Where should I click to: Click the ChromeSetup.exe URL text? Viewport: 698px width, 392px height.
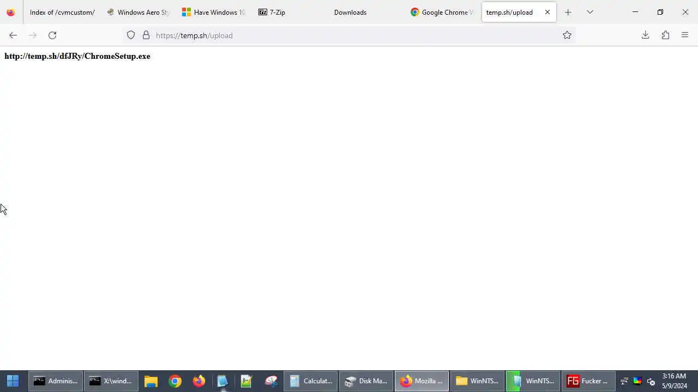[x=77, y=56]
